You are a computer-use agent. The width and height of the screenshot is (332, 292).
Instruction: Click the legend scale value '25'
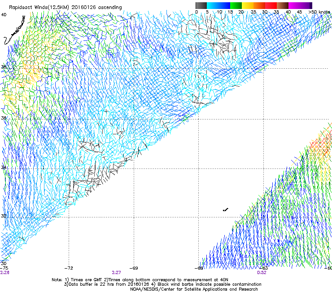click(253, 12)
